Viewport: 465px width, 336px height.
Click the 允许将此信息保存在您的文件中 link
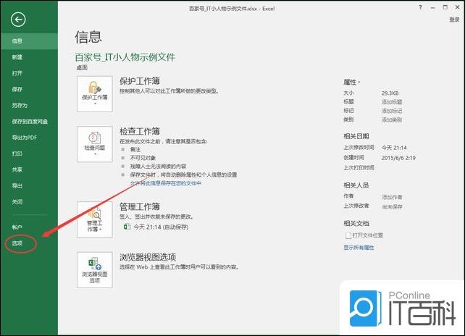166,183
